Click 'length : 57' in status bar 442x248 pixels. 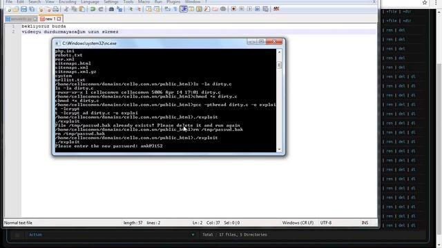point(133,223)
